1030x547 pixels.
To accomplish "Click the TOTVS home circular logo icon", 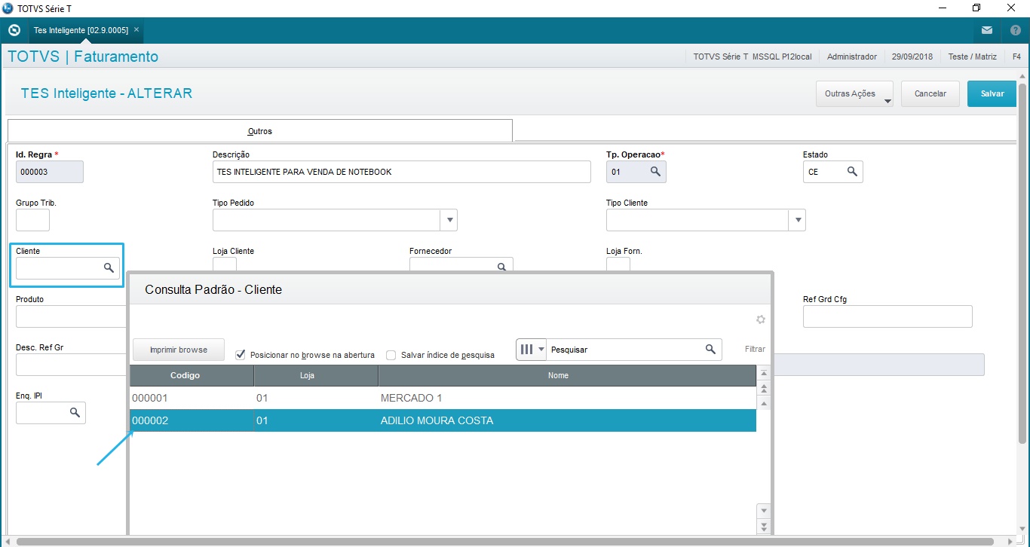I will pos(14,31).
